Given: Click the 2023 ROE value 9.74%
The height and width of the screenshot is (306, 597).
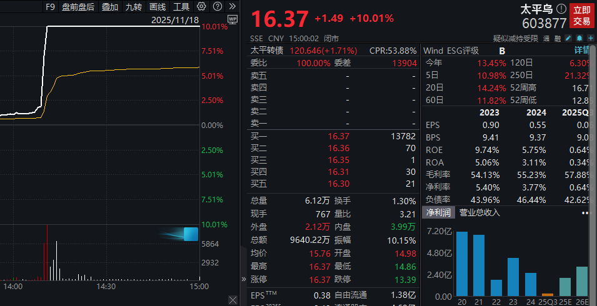Looking at the screenshot, I should (488, 150).
